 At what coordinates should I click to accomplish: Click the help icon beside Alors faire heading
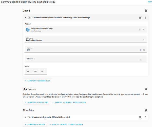click(x=146, y=110)
